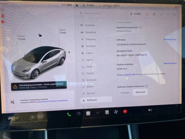The width and height of the screenshot is (185, 139).
Task: Open Release Notes for current software
Action: tap(170, 39)
